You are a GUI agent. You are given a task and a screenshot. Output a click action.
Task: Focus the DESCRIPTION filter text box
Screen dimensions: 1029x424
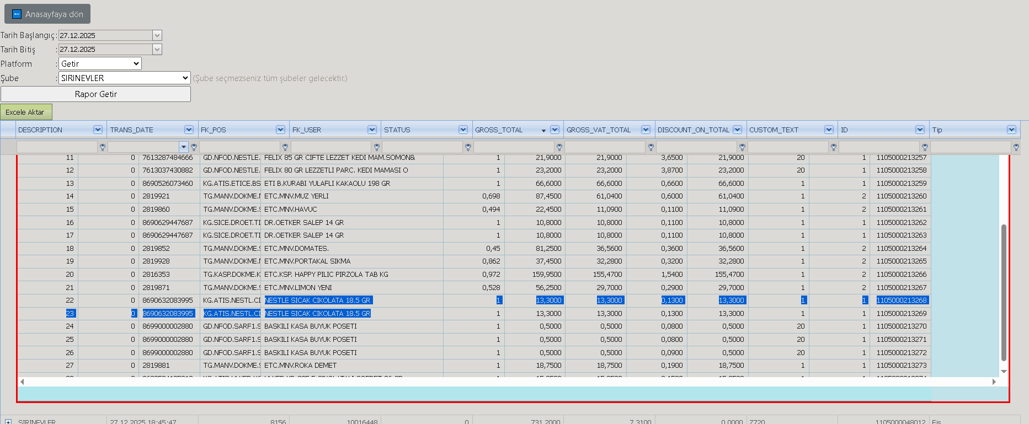(57, 147)
